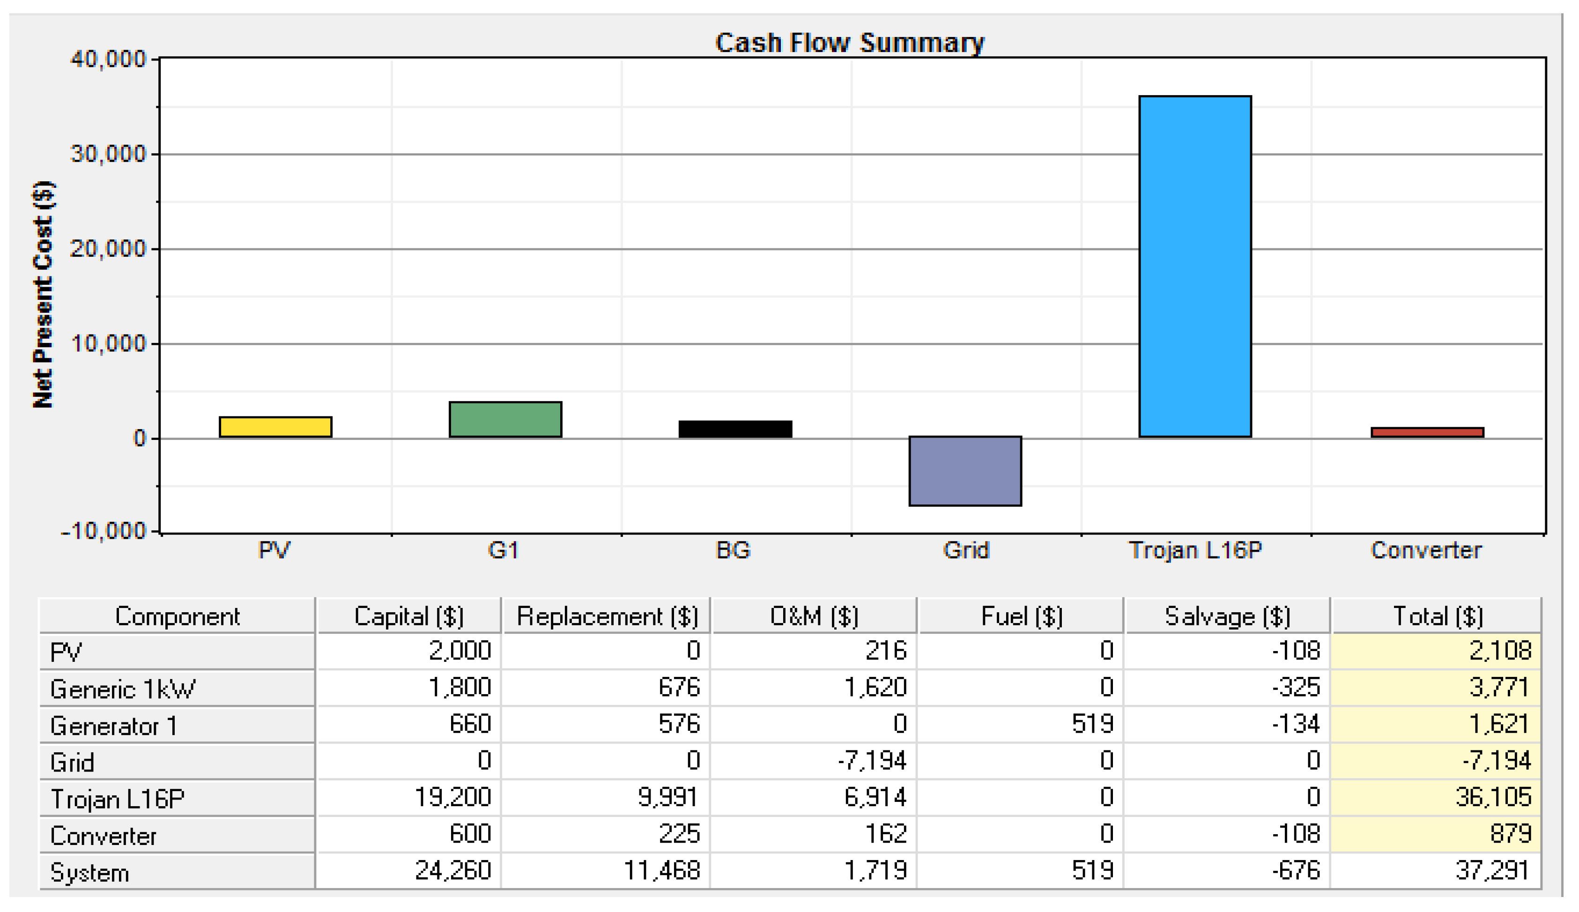Click the Replacement ($) column header

[606, 616]
